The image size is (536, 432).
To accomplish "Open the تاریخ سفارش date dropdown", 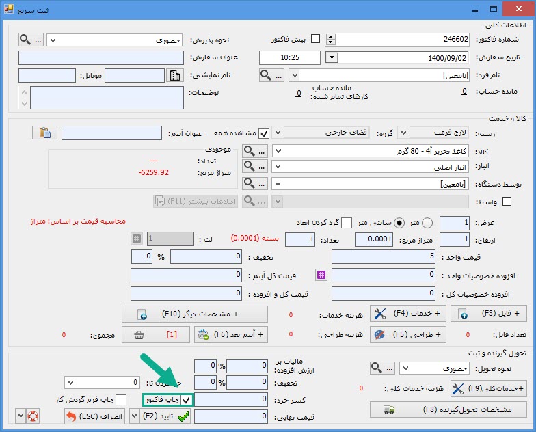I will pos(331,57).
